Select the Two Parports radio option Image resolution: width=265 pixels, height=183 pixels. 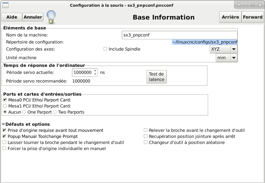(x=55, y=112)
